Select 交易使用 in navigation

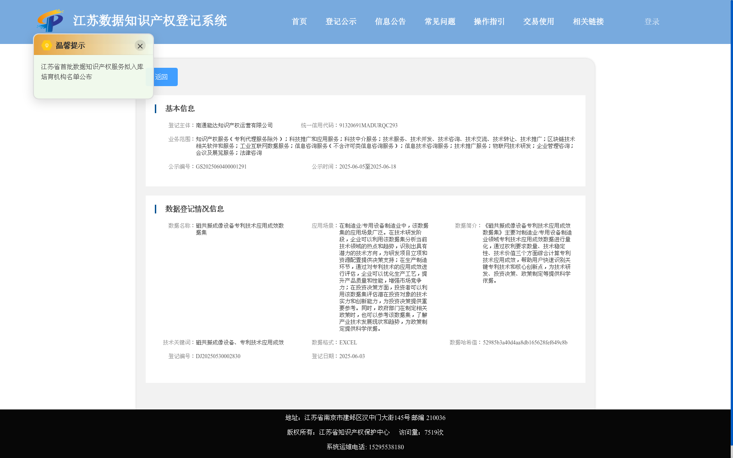(x=539, y=22)
